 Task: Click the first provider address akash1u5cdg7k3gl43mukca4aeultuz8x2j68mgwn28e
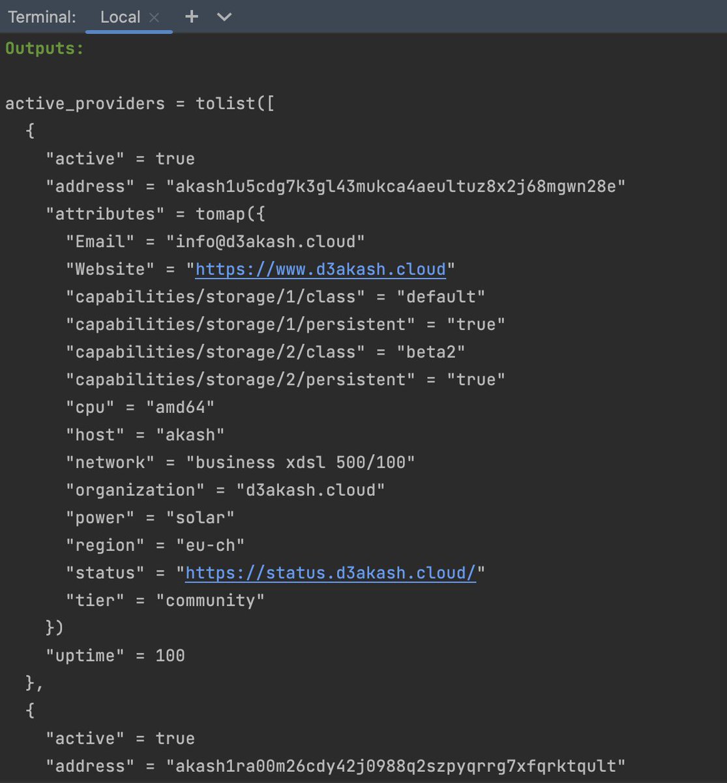click(396, 187)
